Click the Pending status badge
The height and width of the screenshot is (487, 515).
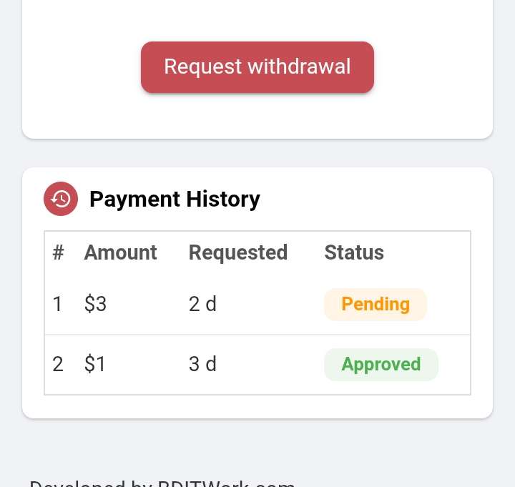(x=376, y=304)
